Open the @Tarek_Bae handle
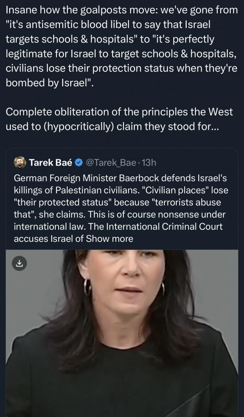The height and width of the screenshot is (417, 244). pos(111,163)
